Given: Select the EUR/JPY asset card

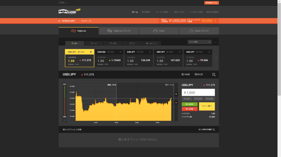Looking at the screenshot, I should click(x=139, y=58).
